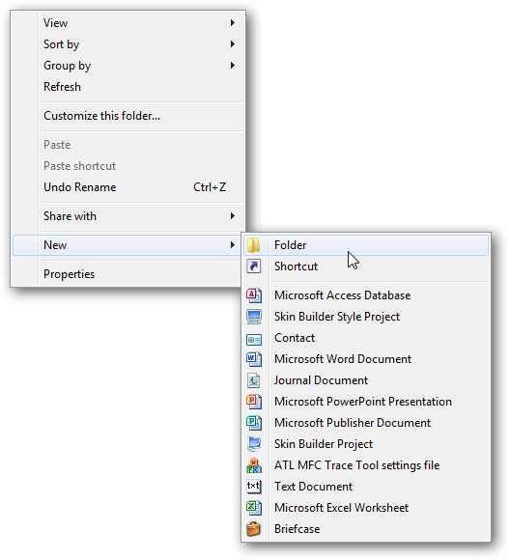
Task: Click the greyed-out Paste entry
Action: (x=128, y=145)
